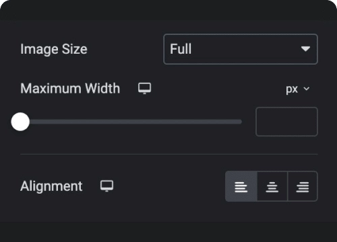Select right alignment icon
The width and height of the screenshot is (337, 242).
[x=303, y=186]
